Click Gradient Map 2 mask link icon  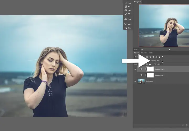pos(145,69)
